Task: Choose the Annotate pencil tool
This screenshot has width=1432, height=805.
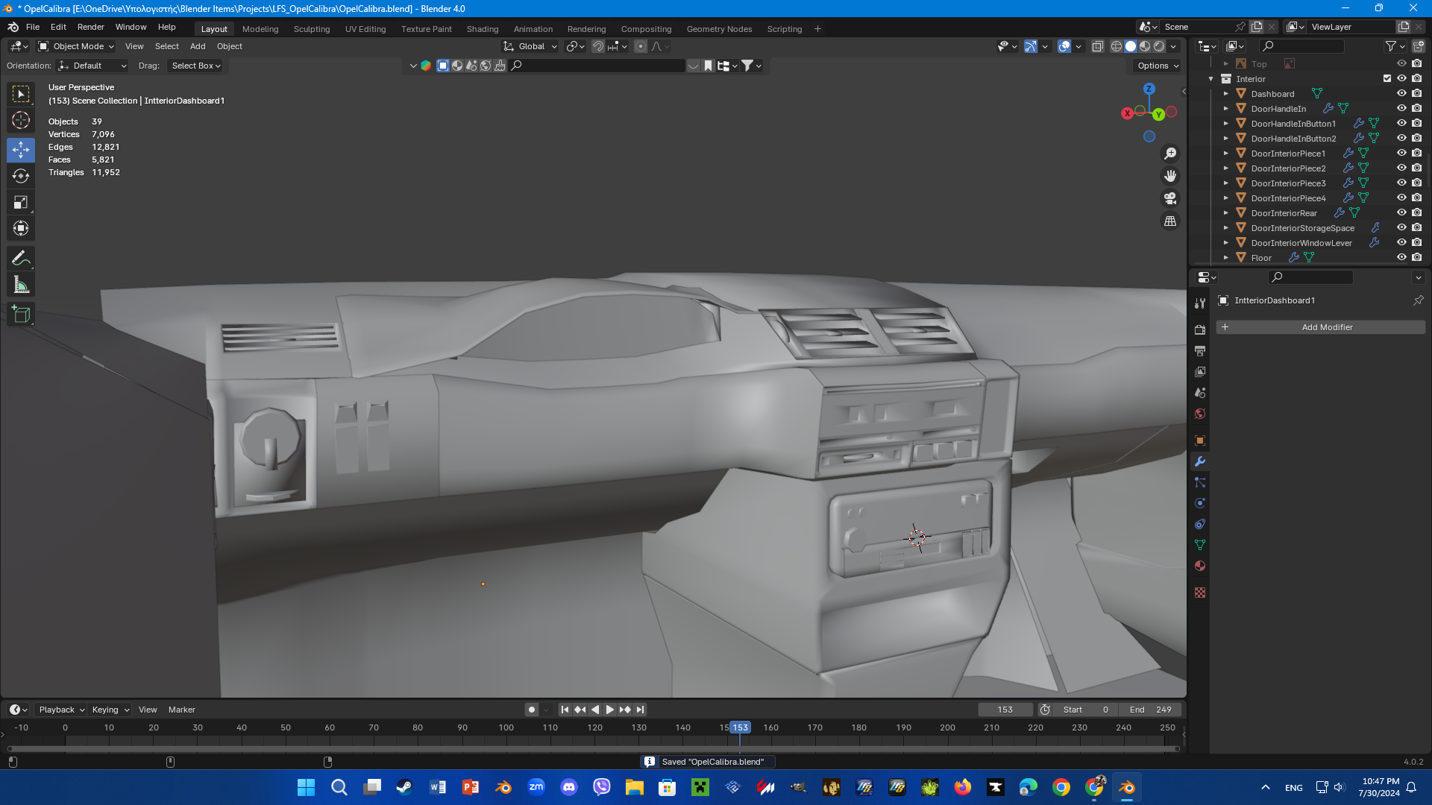Action: (21, 259)
